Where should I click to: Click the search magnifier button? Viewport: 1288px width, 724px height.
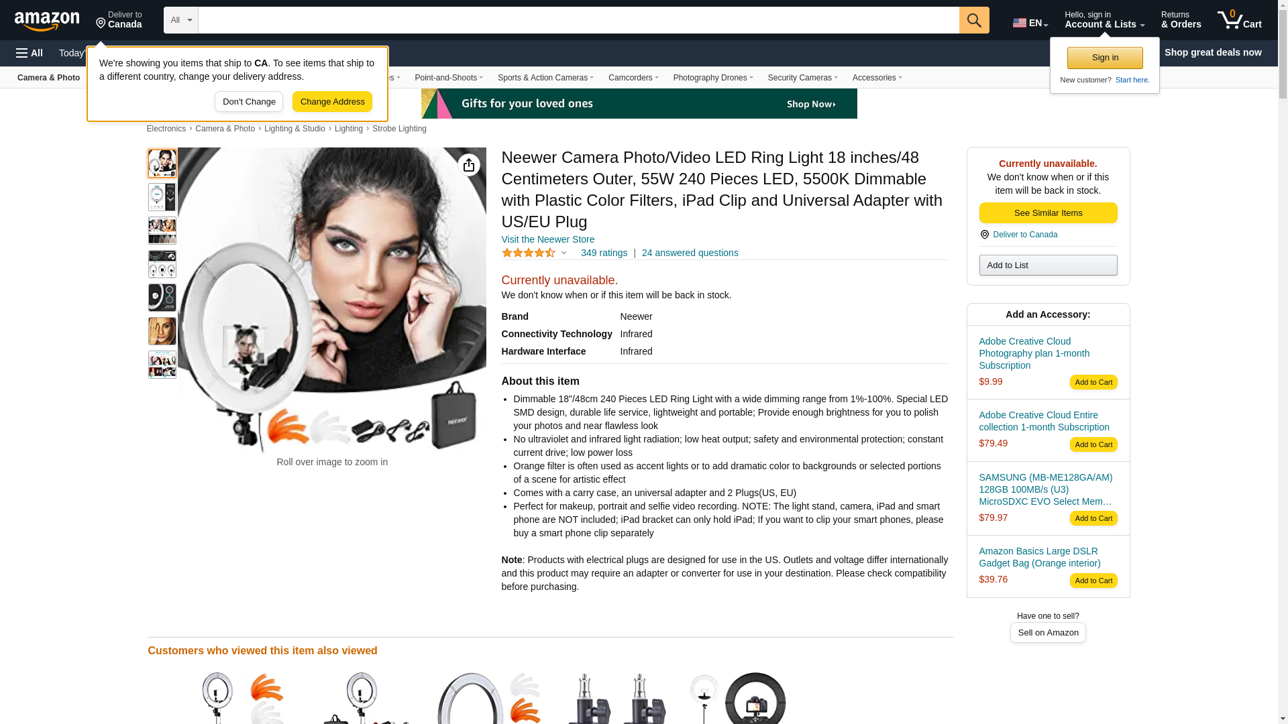(974, 20)
